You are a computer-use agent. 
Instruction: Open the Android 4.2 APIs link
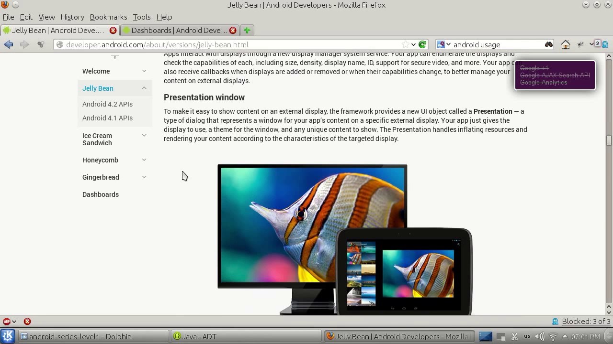(107, 104)
